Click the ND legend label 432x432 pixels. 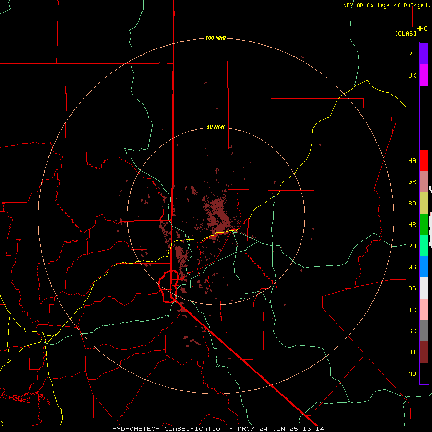[412, 374]
